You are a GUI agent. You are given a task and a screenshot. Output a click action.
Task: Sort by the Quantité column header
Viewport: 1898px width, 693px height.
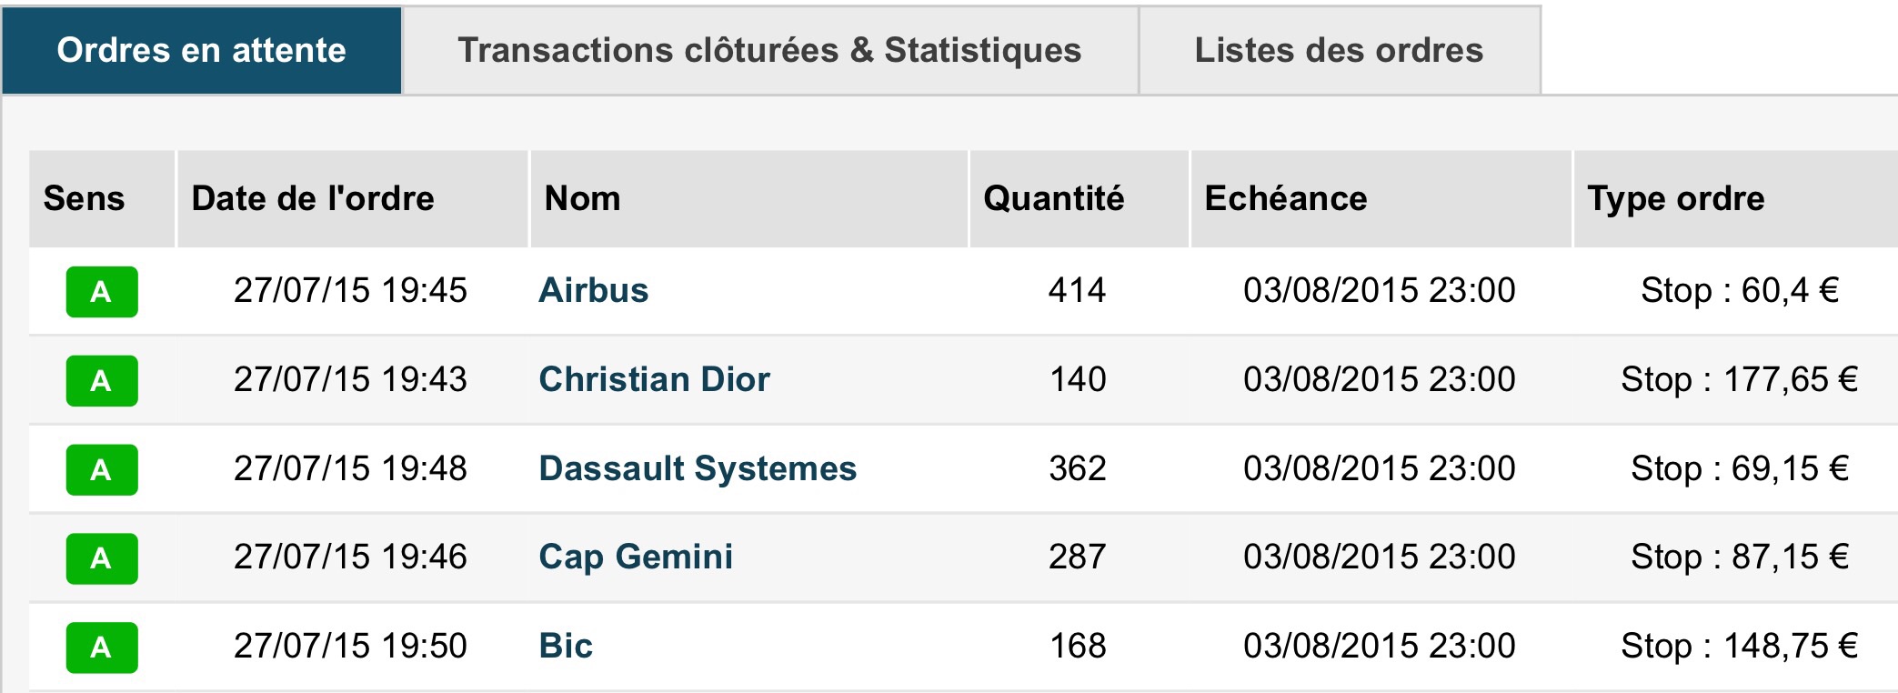tap(1053, 198)
